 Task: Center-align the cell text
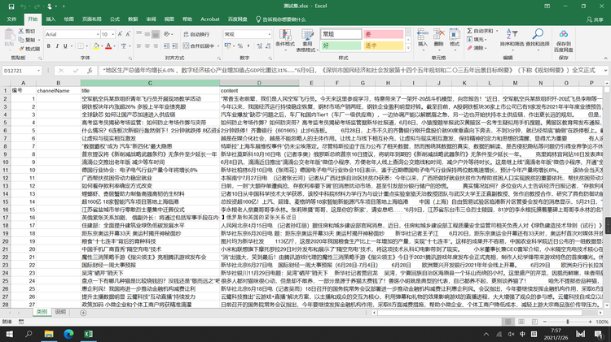click(x=147, y=45)
